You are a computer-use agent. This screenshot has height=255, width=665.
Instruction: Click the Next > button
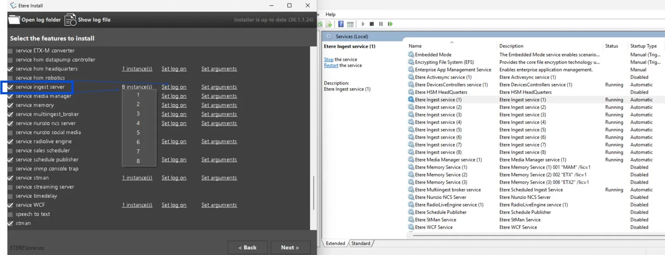point(290,248)
